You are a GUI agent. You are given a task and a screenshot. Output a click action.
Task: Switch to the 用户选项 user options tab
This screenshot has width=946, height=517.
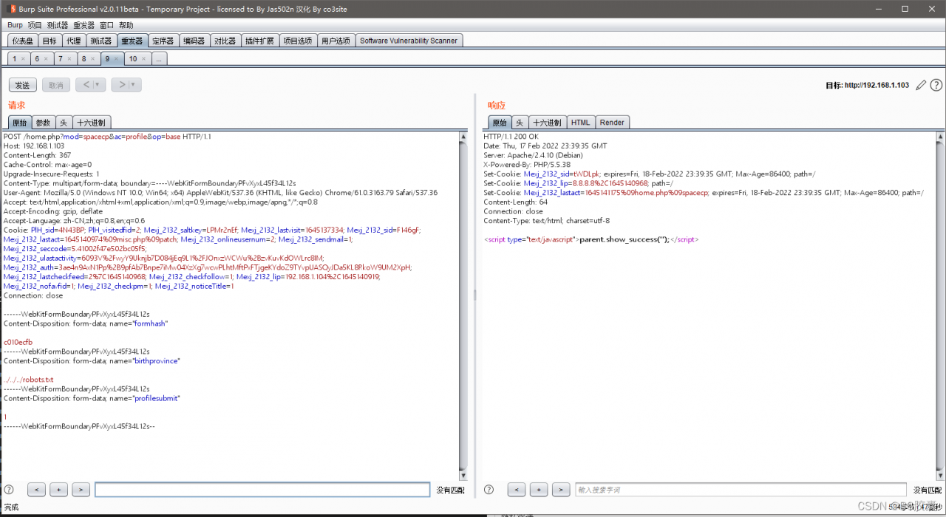[x=336, y=41]
